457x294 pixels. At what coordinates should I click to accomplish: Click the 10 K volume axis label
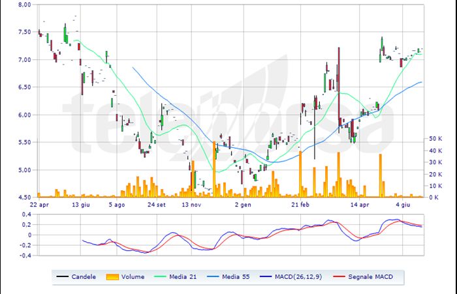(435, 186)
